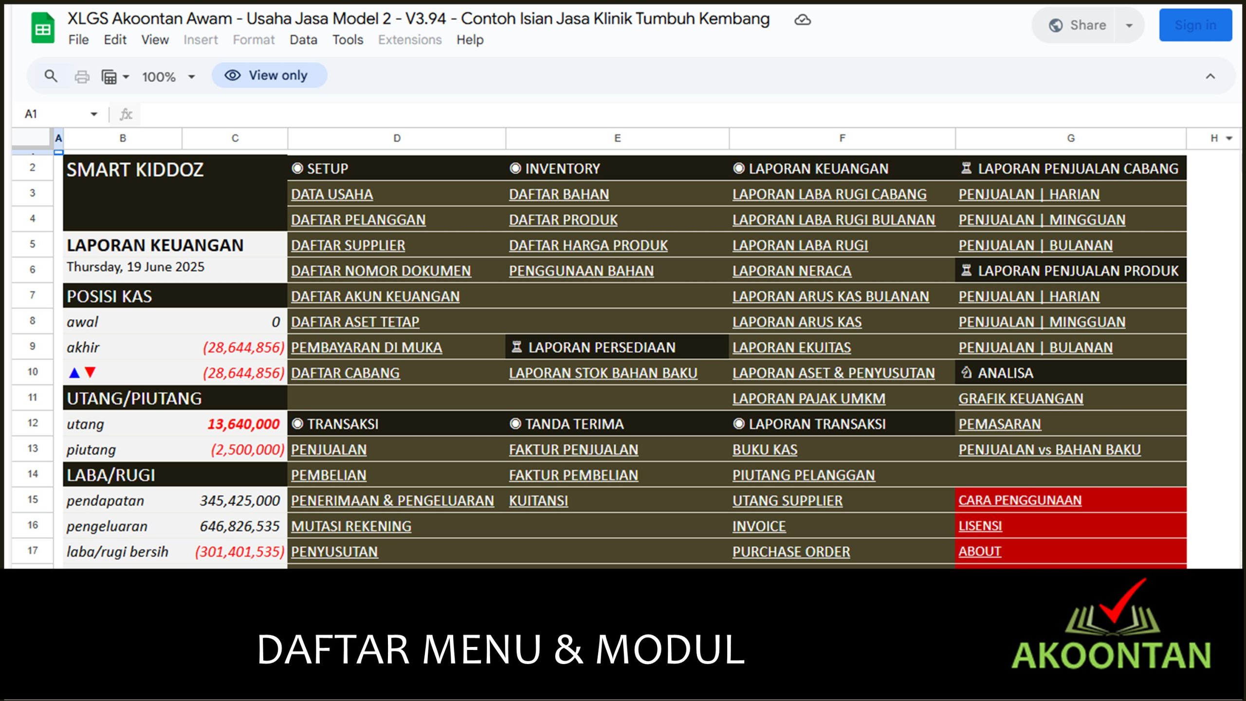Open the LAPORAN NERACA link
The image size is (1246, 701).
tap(791, 271)
